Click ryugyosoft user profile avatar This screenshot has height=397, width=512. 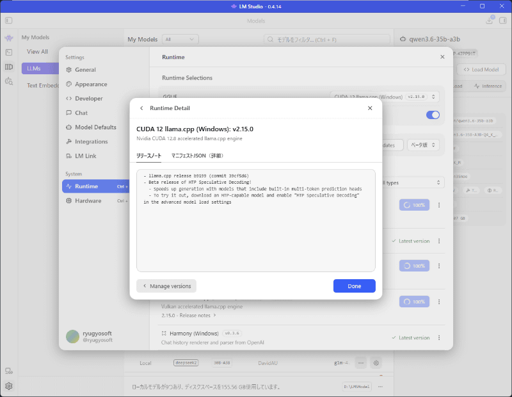click(x=72, y=337)
